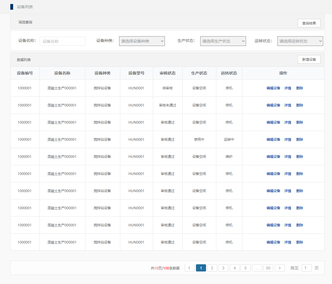Click the 查询结果 button
Screen dimensions: 332x284
[309, 23]
